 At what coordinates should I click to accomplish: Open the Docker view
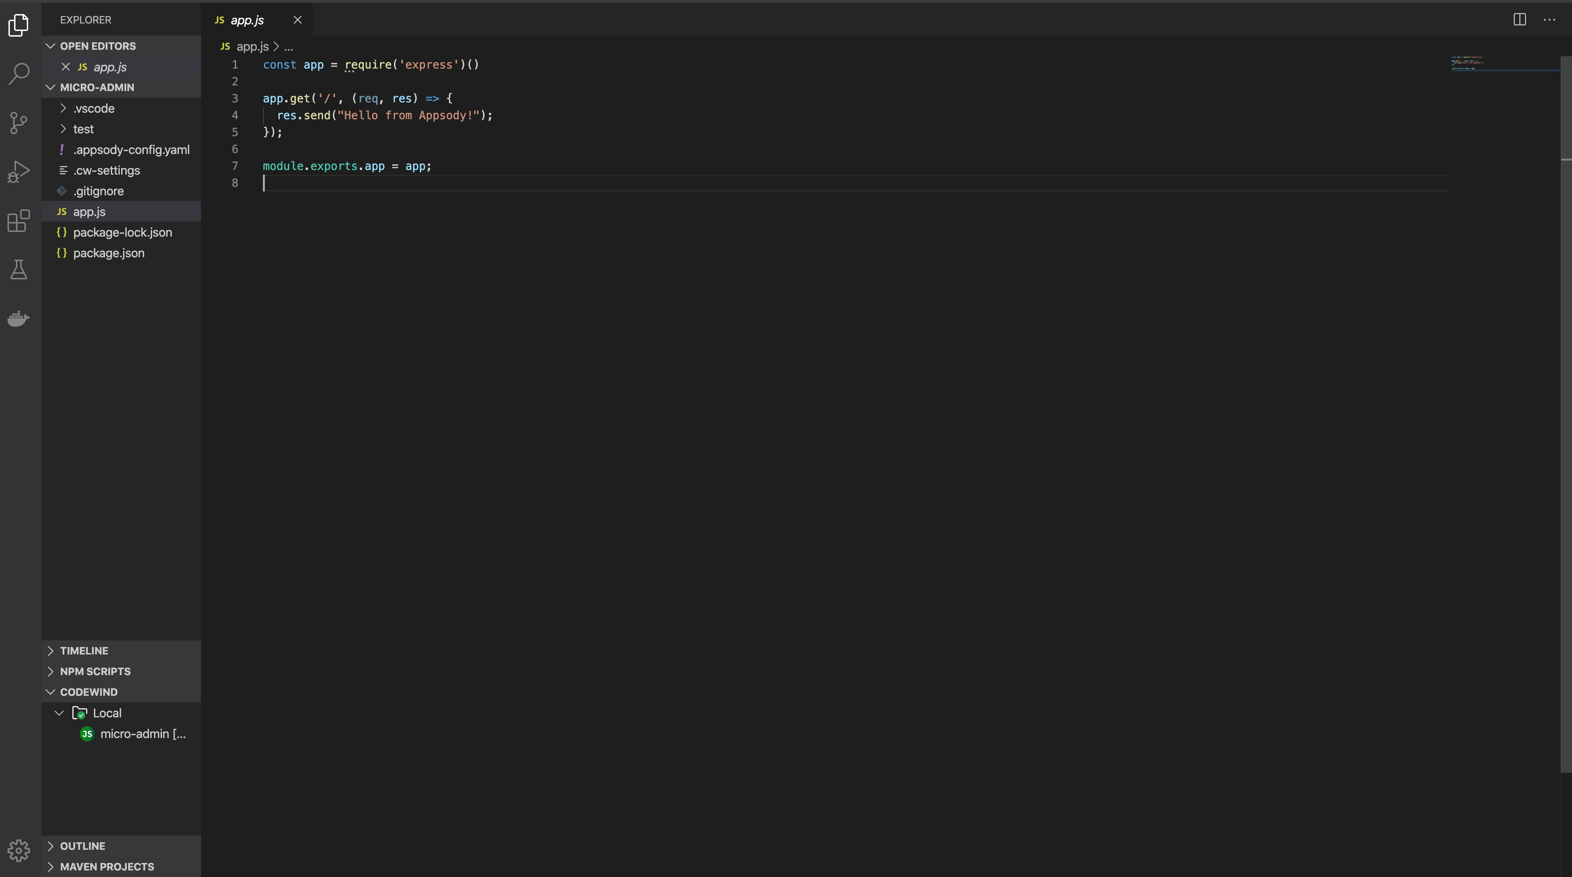pyautogui.click(x=19, y=318)
